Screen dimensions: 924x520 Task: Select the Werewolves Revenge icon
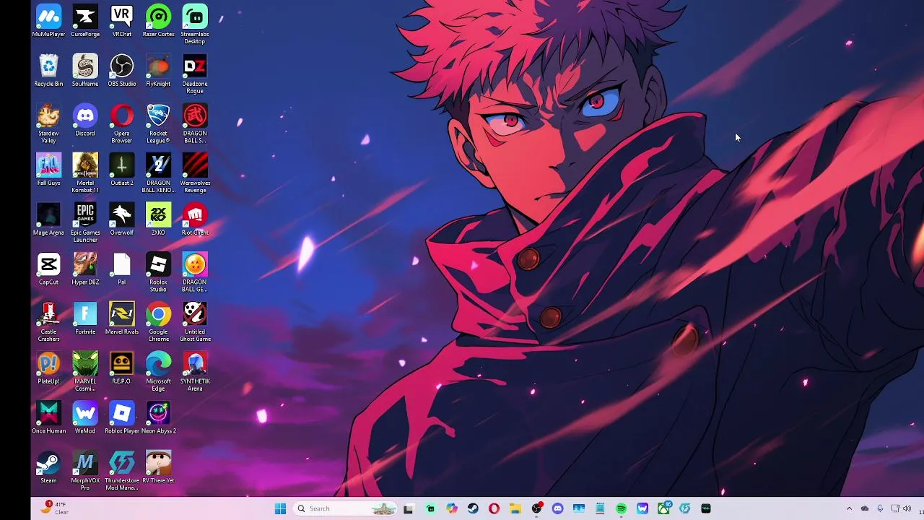195,173
